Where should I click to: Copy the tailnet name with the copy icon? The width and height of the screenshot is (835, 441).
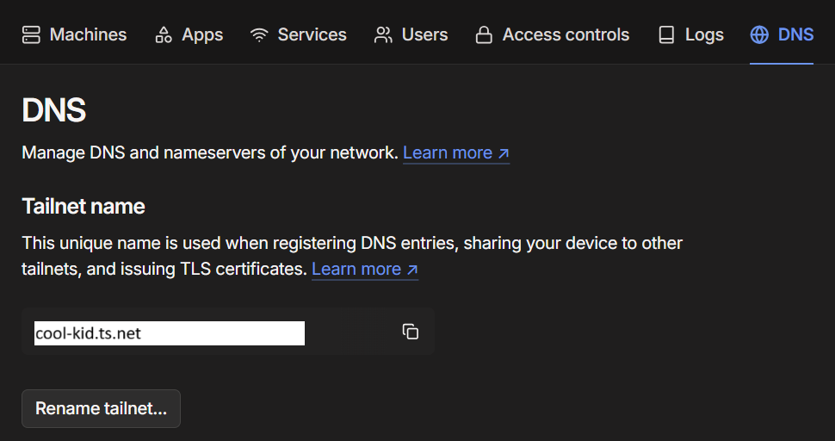pos(410,332)
